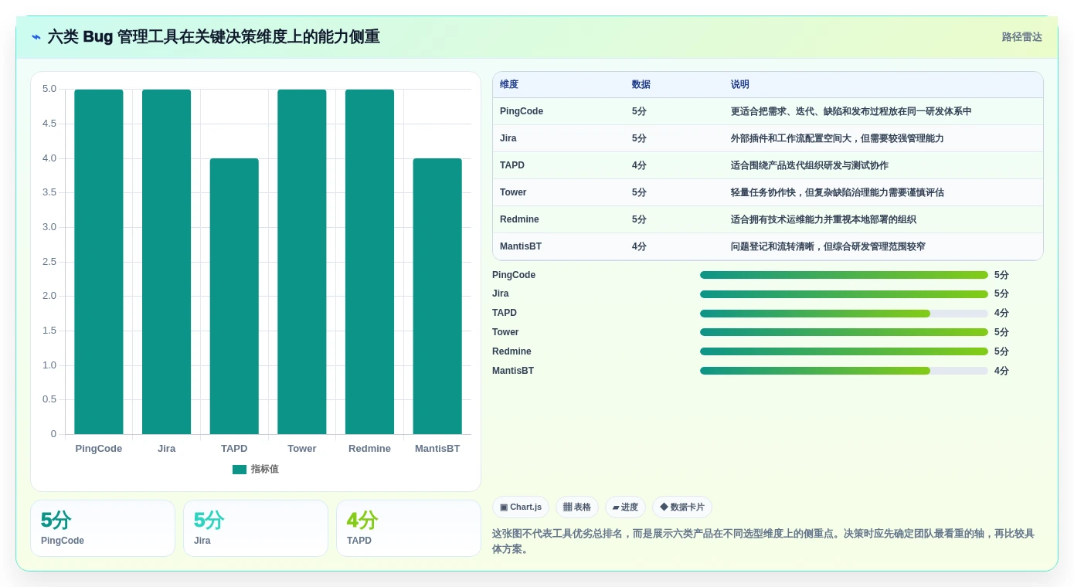Image resolution: width=1074 pixels, height=587 pixels.
Task: Click the 5.0 y-axis label
Action: point(49,89)
